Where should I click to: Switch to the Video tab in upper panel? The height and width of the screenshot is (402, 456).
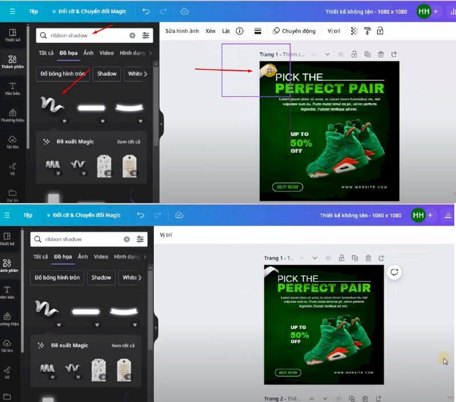point(107,53)
